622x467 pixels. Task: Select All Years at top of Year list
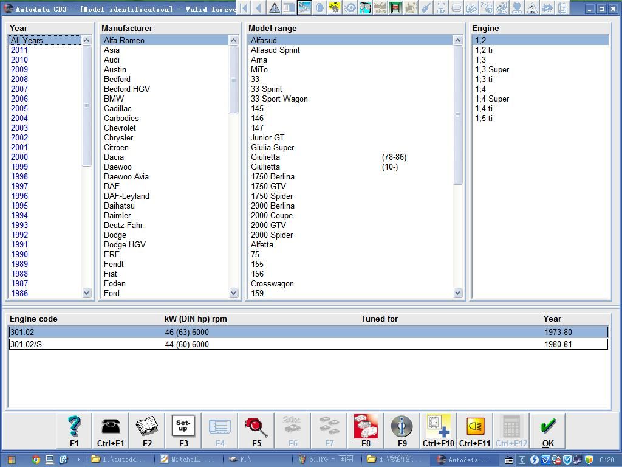point(24,40)
